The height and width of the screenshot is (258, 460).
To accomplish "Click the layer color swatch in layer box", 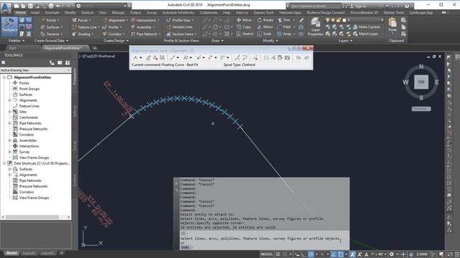I will click(344, 20).
